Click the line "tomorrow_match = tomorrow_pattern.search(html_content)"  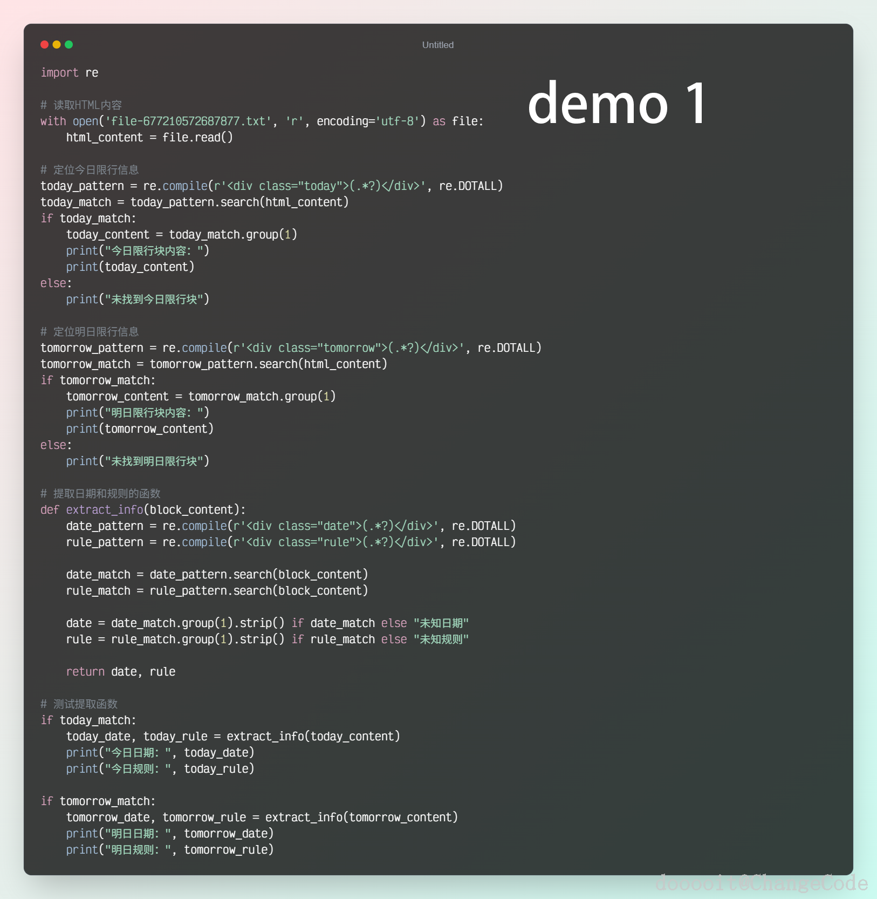[x=214, y=364]
